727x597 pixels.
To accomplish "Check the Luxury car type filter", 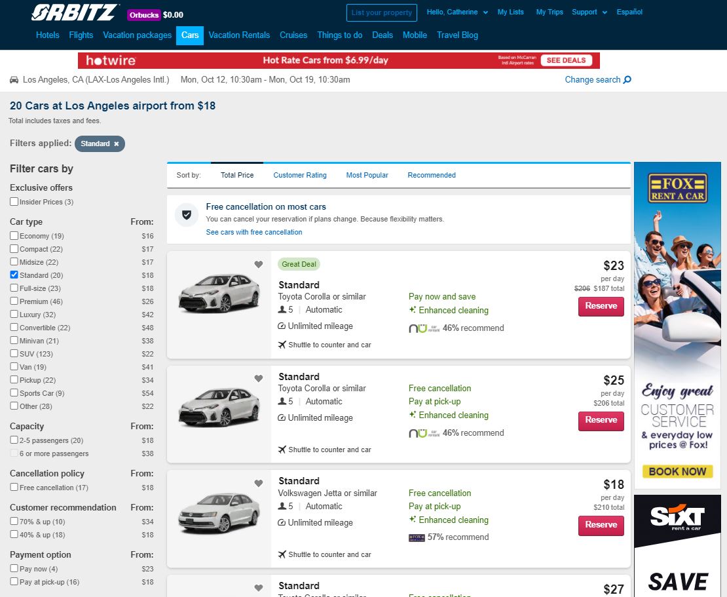I will click(14, 314).
